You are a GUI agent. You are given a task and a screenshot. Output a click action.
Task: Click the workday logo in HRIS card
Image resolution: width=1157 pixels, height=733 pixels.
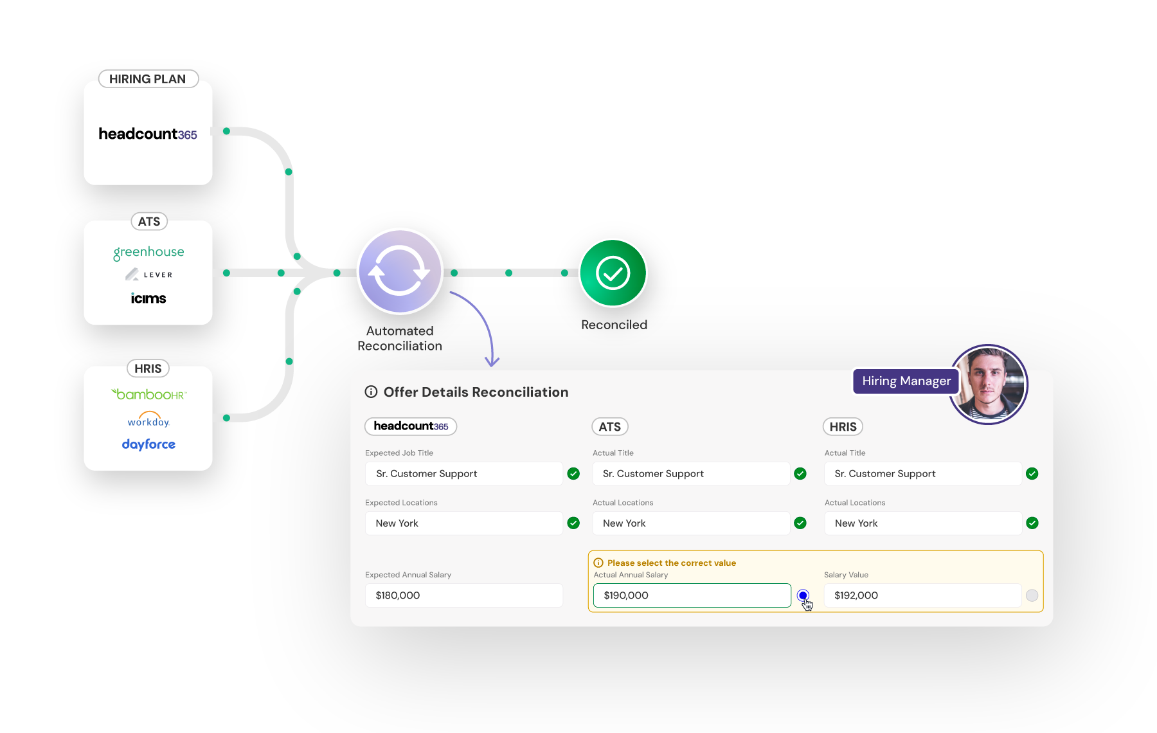point(148,420)
